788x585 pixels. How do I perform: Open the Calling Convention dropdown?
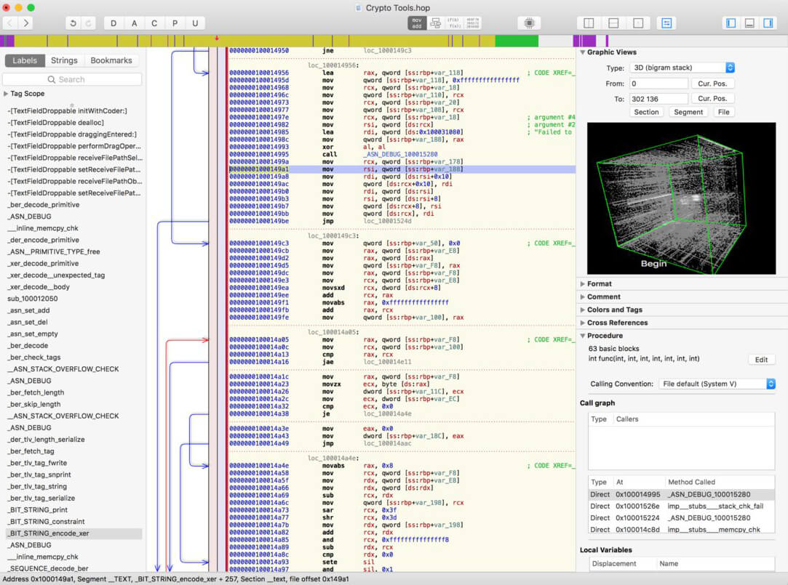(717, 384)
